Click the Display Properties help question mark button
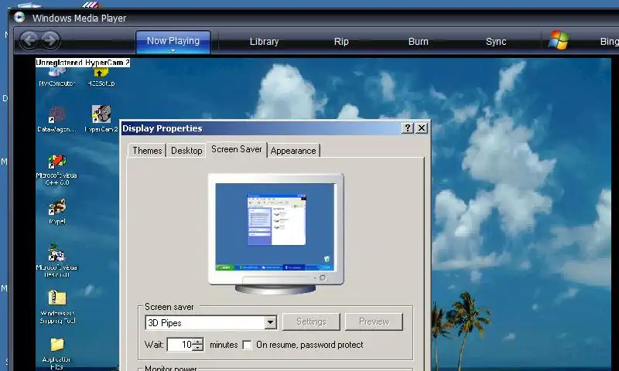This screenshot has height=371, width=619. 408,128
